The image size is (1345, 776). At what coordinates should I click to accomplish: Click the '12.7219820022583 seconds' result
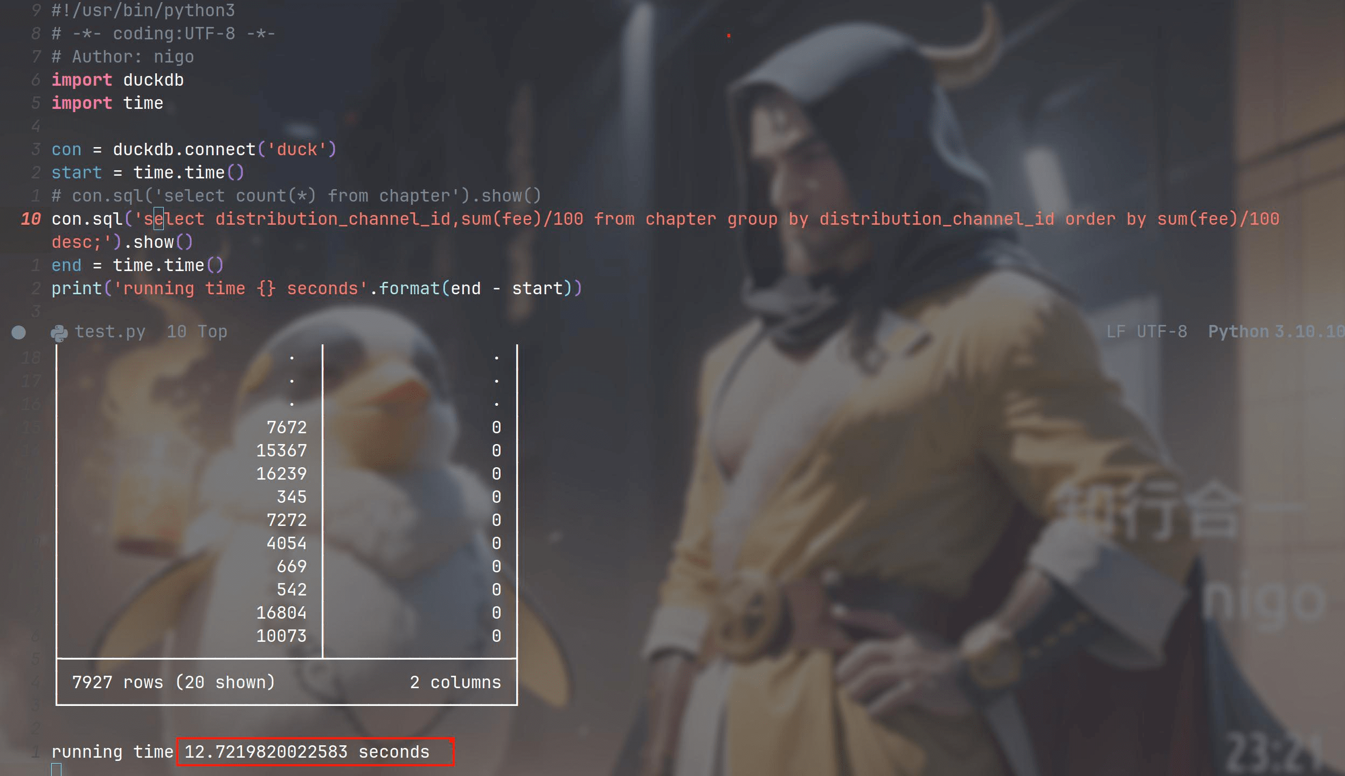(307, 752)
